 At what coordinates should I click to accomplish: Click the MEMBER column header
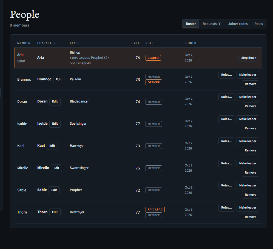24,43
